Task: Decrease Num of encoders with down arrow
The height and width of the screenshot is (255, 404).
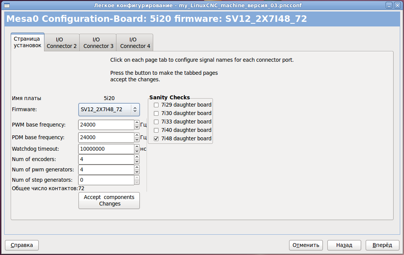Action: click(137, 161)
